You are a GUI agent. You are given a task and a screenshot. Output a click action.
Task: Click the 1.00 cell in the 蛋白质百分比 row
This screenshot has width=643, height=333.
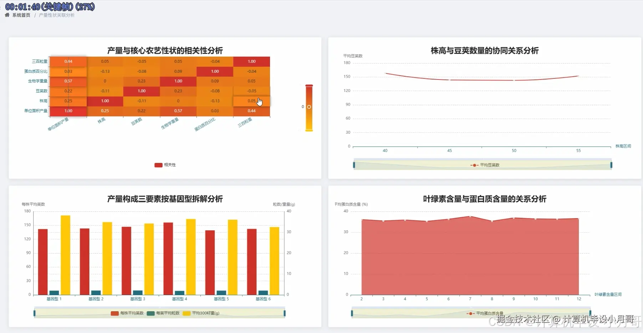215,71
